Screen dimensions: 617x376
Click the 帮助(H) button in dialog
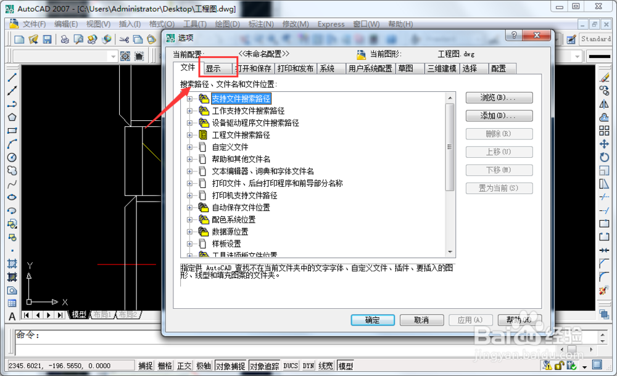coord(520,320)
